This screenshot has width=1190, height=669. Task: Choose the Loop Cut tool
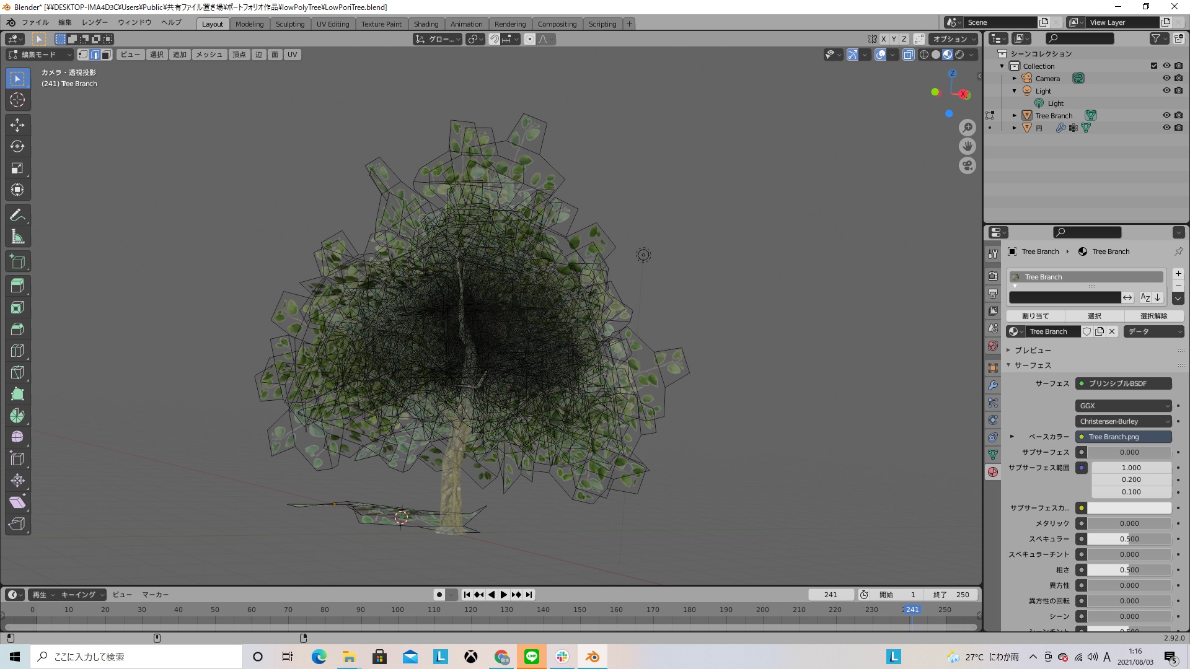pos(17,351)
